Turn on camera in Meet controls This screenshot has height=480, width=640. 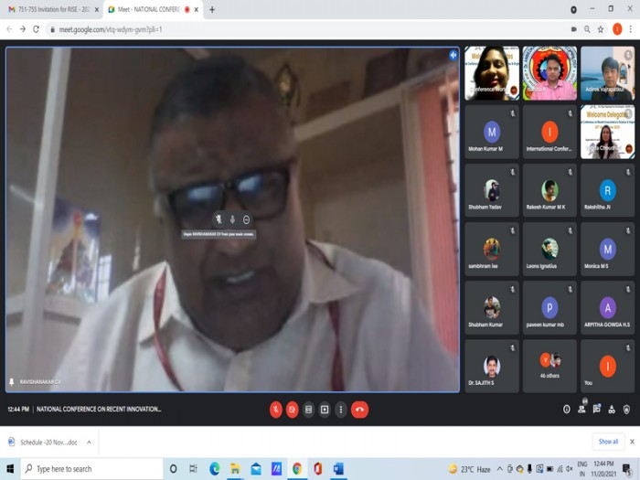point(292,410)
